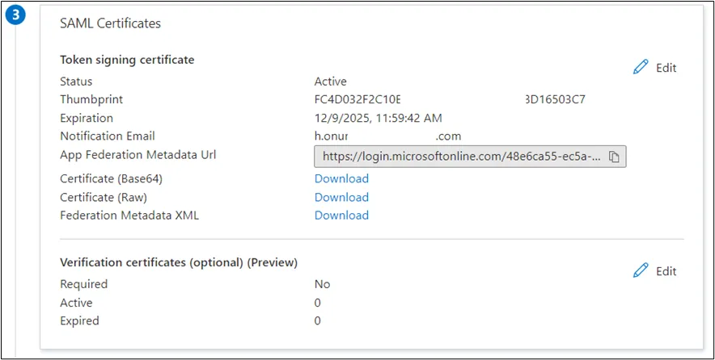Click the Thumbprint label
Viewport: 715px width, 360px height.
point(91,99)
